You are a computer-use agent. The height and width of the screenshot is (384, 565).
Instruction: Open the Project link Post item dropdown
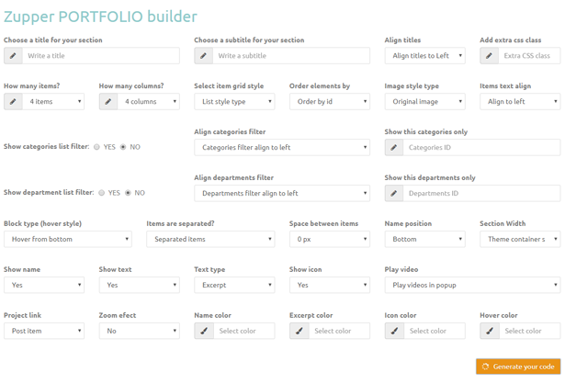point(44,331)
